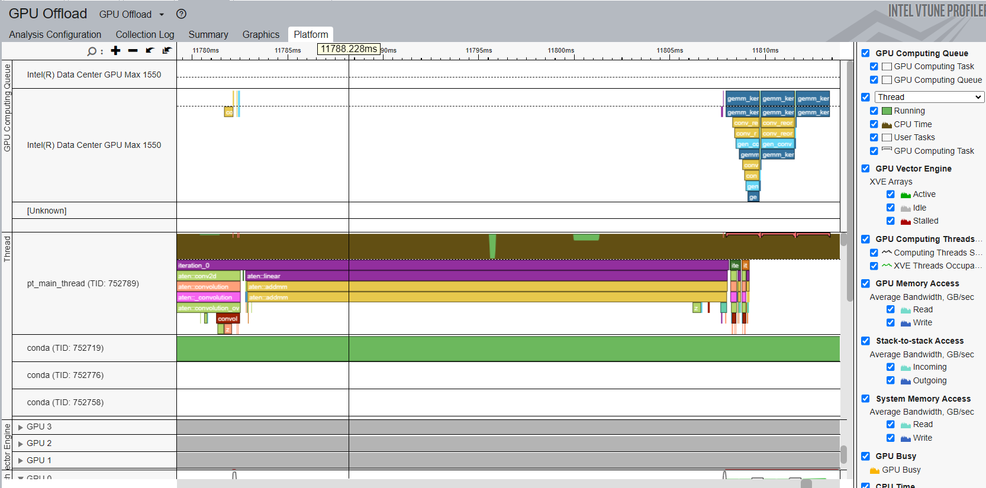
Task: Switch to the Summary tab
Action: [x=208, y=34]
